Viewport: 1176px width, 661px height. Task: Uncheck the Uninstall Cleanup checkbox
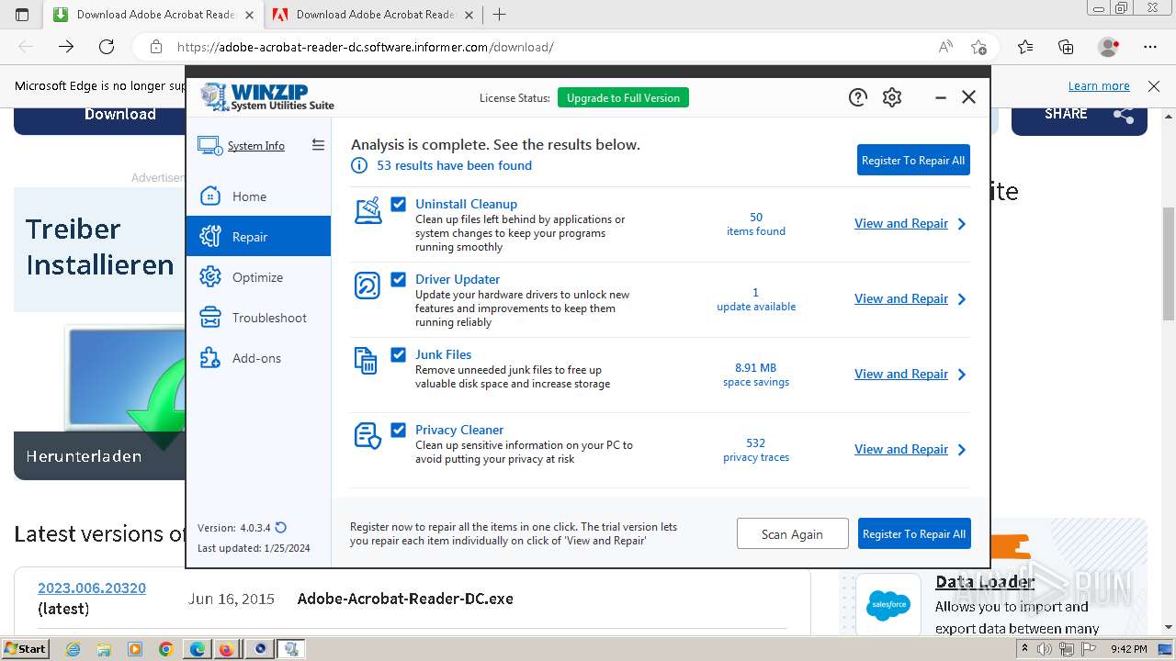[398, 204]
